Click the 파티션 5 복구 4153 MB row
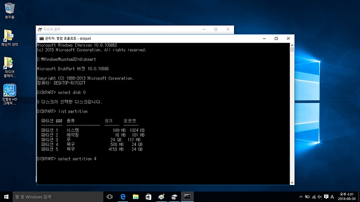Image resolution: width=360 pixels, height=202 pixels. (x=92, y=149)
